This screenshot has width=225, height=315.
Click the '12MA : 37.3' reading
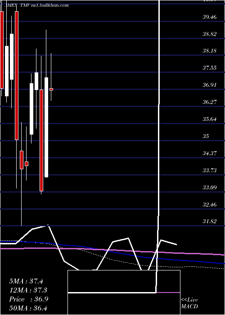[x=28, y=290]
